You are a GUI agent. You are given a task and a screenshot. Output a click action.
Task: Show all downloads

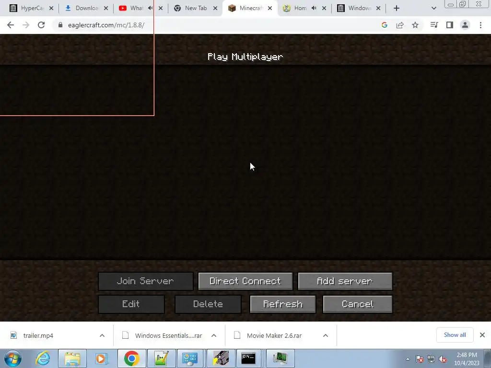(x=455, y=335)
